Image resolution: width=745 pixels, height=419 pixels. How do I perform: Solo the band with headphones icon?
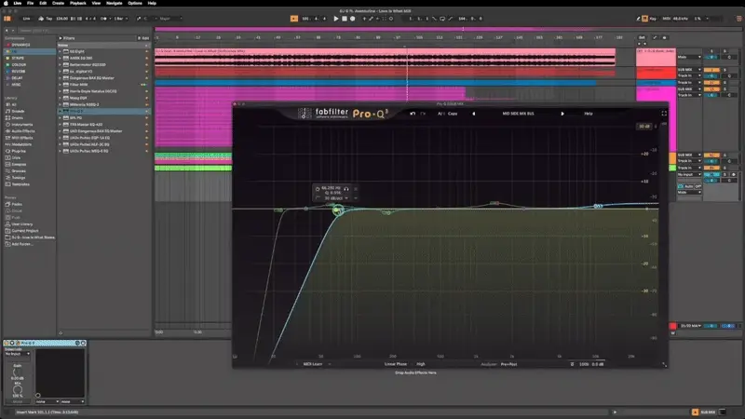pyautogui.click(x=345, y=189)
